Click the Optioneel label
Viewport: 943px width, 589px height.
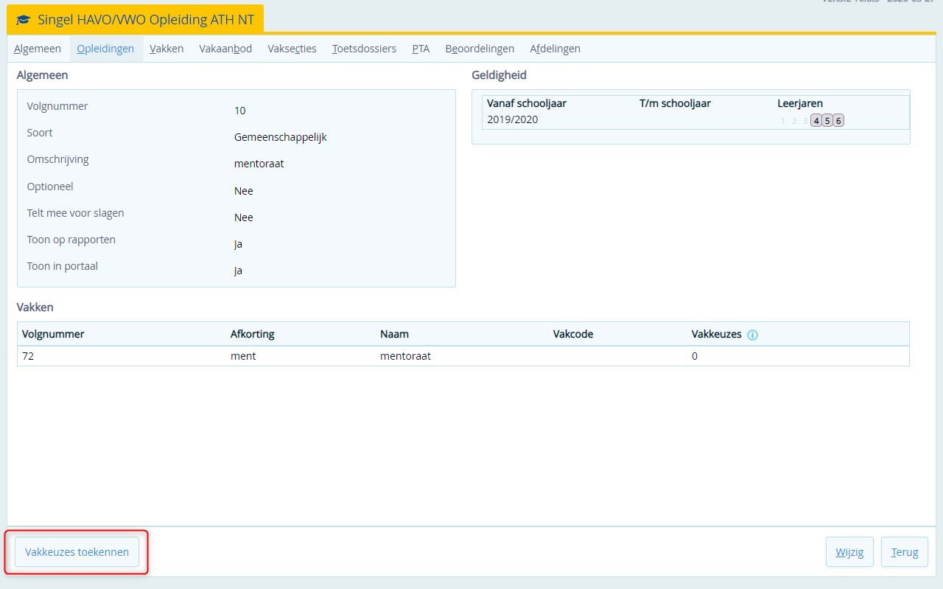pyautogui.click(x=50, y=187)
